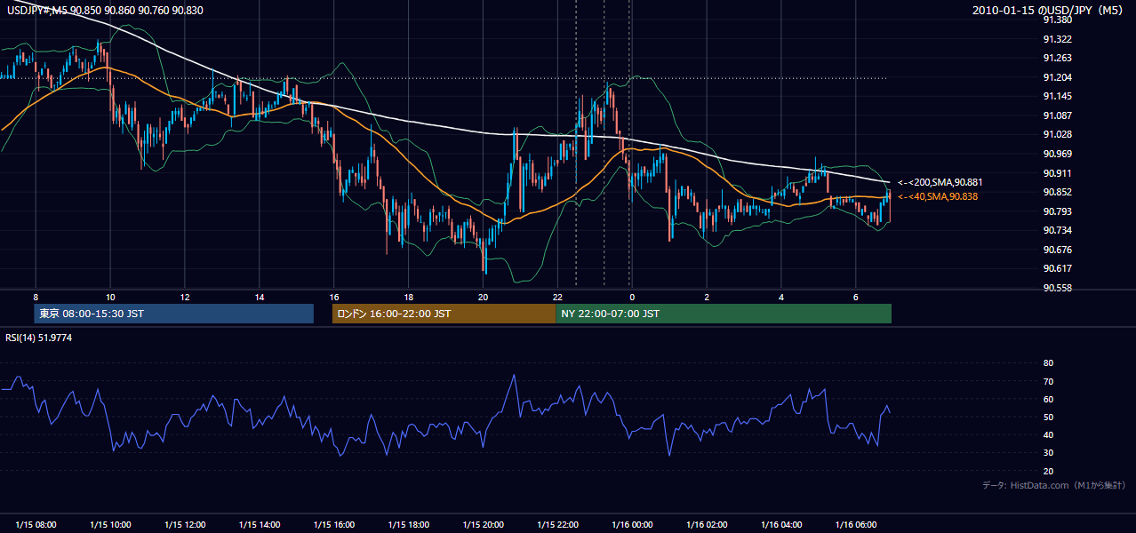Click the 91.145 price axis label
The width and height of the screenshot is (1136, 533).
(x=1058, y=96)
